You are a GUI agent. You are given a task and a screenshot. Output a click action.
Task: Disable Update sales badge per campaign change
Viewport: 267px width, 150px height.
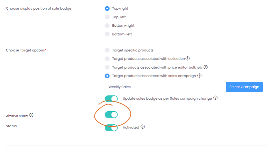111,99
